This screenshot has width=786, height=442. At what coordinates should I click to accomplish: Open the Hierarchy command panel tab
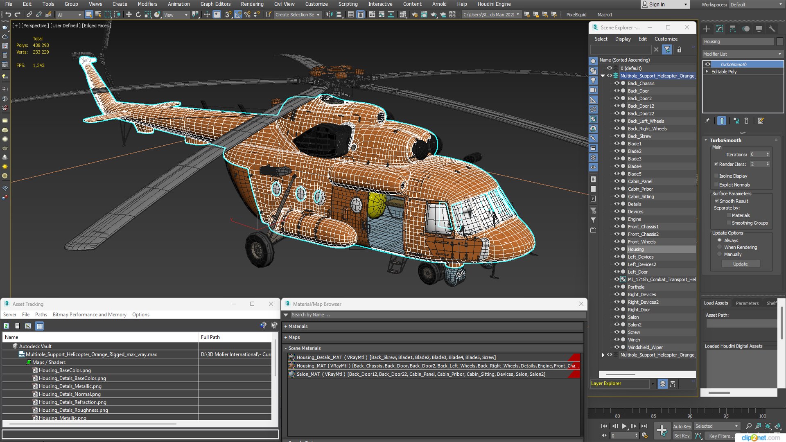[x=733, y=29]
